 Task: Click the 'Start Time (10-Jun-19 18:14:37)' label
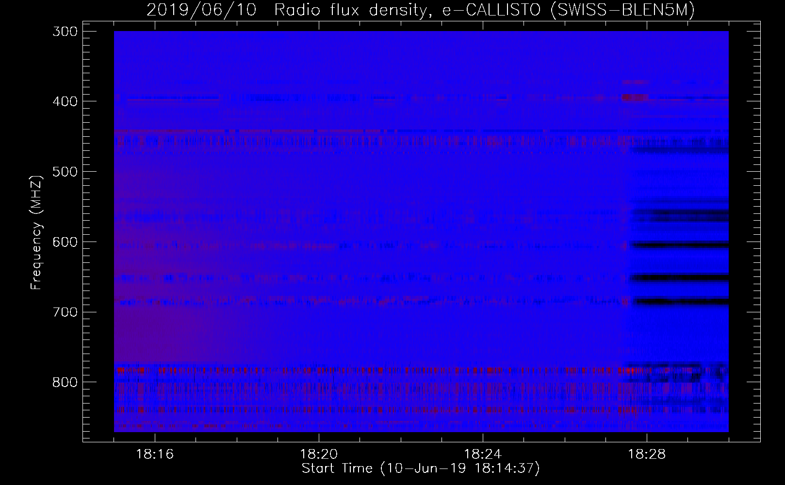coord(421,469)
